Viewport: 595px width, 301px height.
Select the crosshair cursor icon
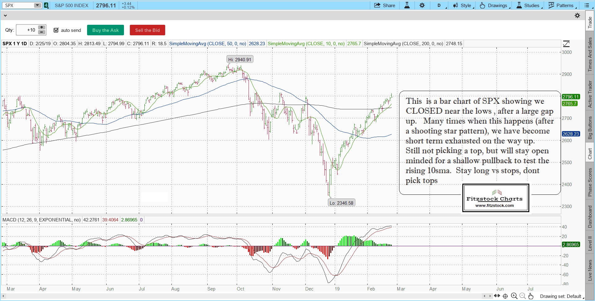point(505,296)
